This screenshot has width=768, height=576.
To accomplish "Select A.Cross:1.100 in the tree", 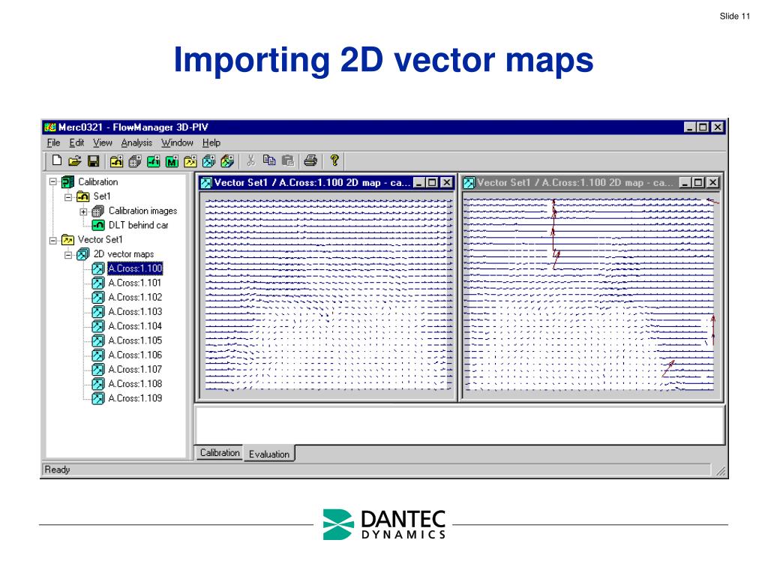I will [x=135, y=268].
